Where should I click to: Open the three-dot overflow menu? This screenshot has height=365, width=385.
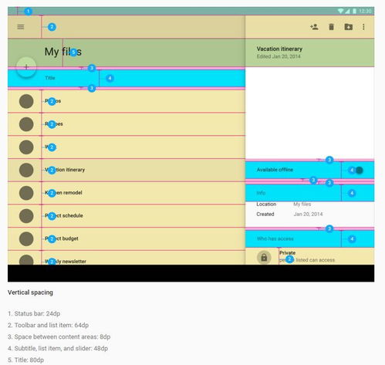[363, 27]
